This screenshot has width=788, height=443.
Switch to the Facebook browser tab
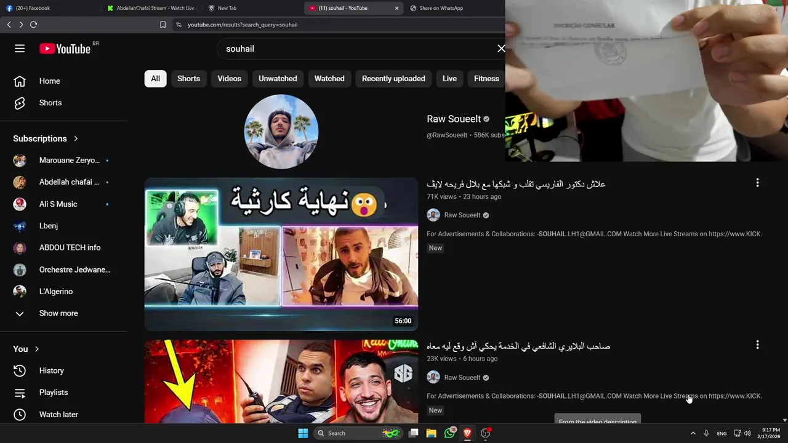coord(49,8)
